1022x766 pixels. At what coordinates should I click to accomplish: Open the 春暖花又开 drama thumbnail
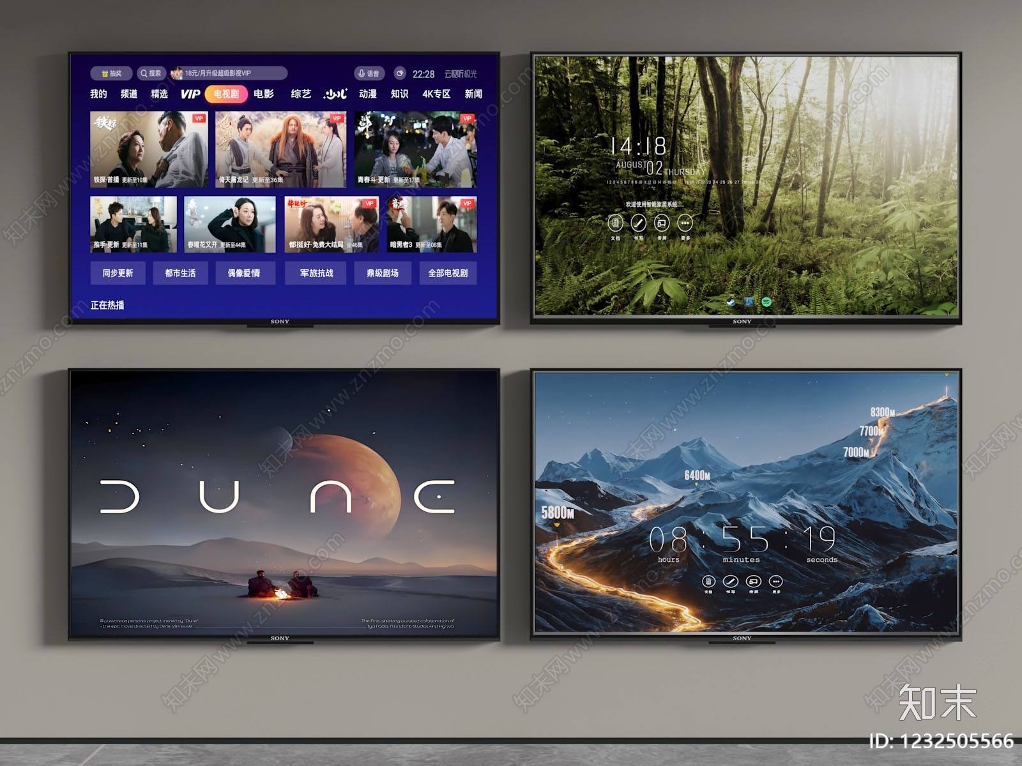[230, 224]
